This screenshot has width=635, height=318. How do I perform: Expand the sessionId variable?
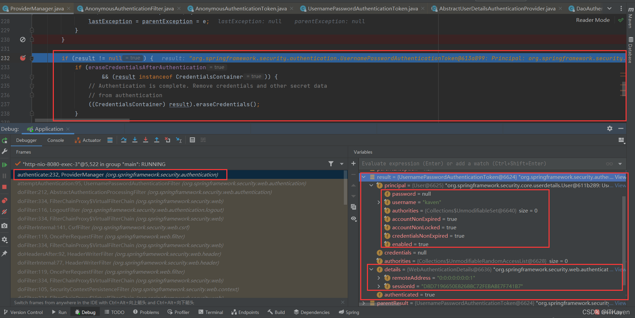pos(379,286)
